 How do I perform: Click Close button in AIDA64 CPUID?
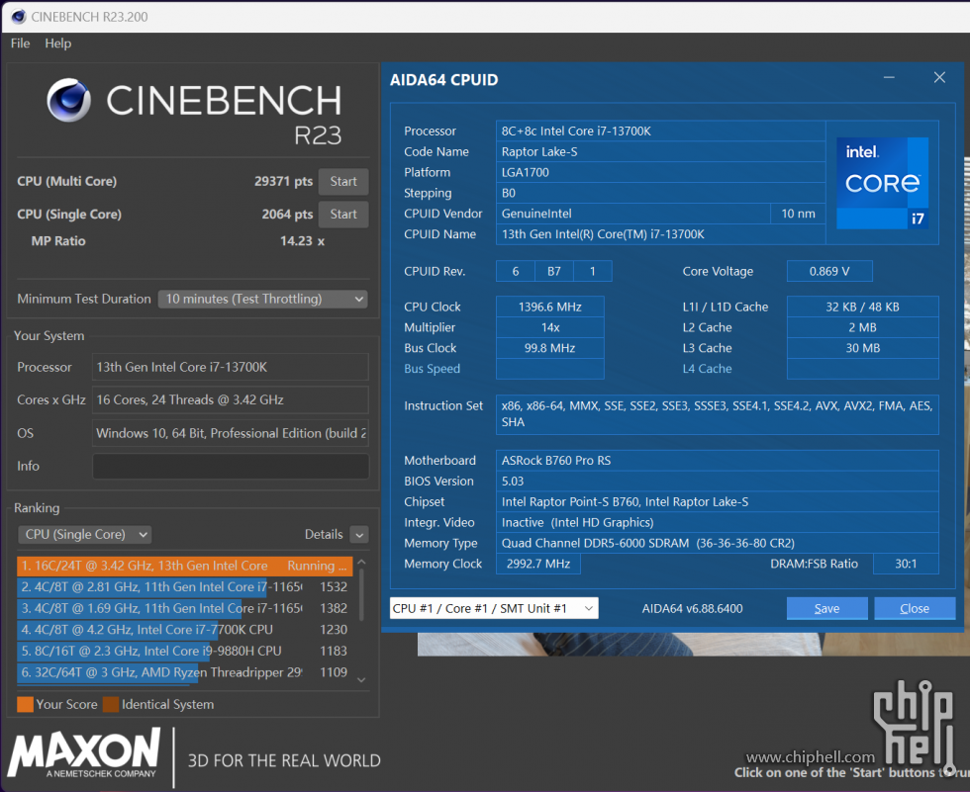915,608
